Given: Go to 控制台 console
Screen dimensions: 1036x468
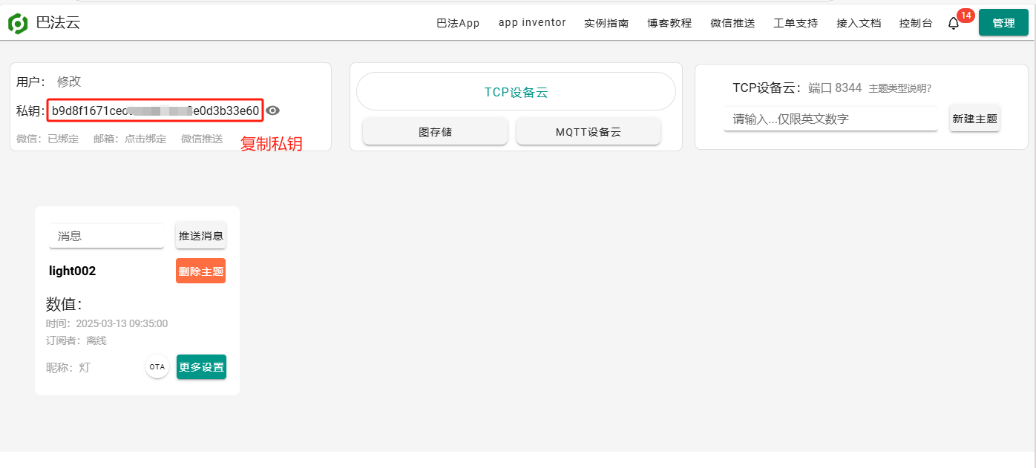Looking at the screenshot, I should (x=916, y=23).
